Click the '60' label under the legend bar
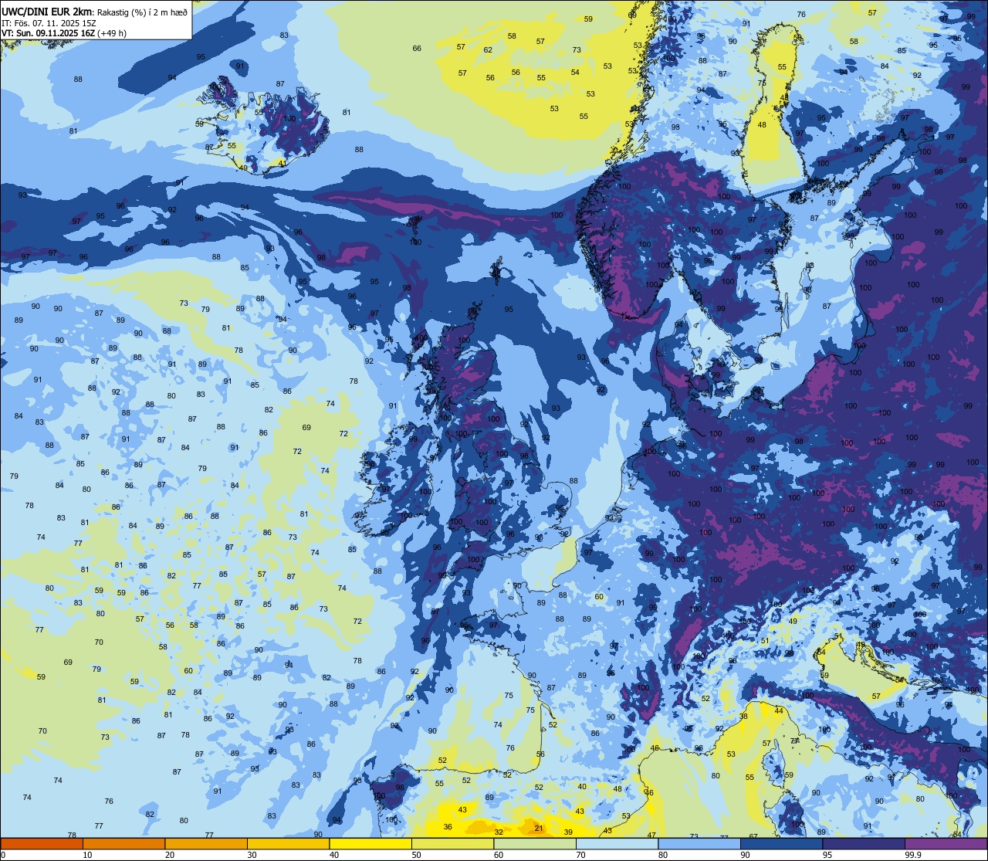 pos(499,855)
